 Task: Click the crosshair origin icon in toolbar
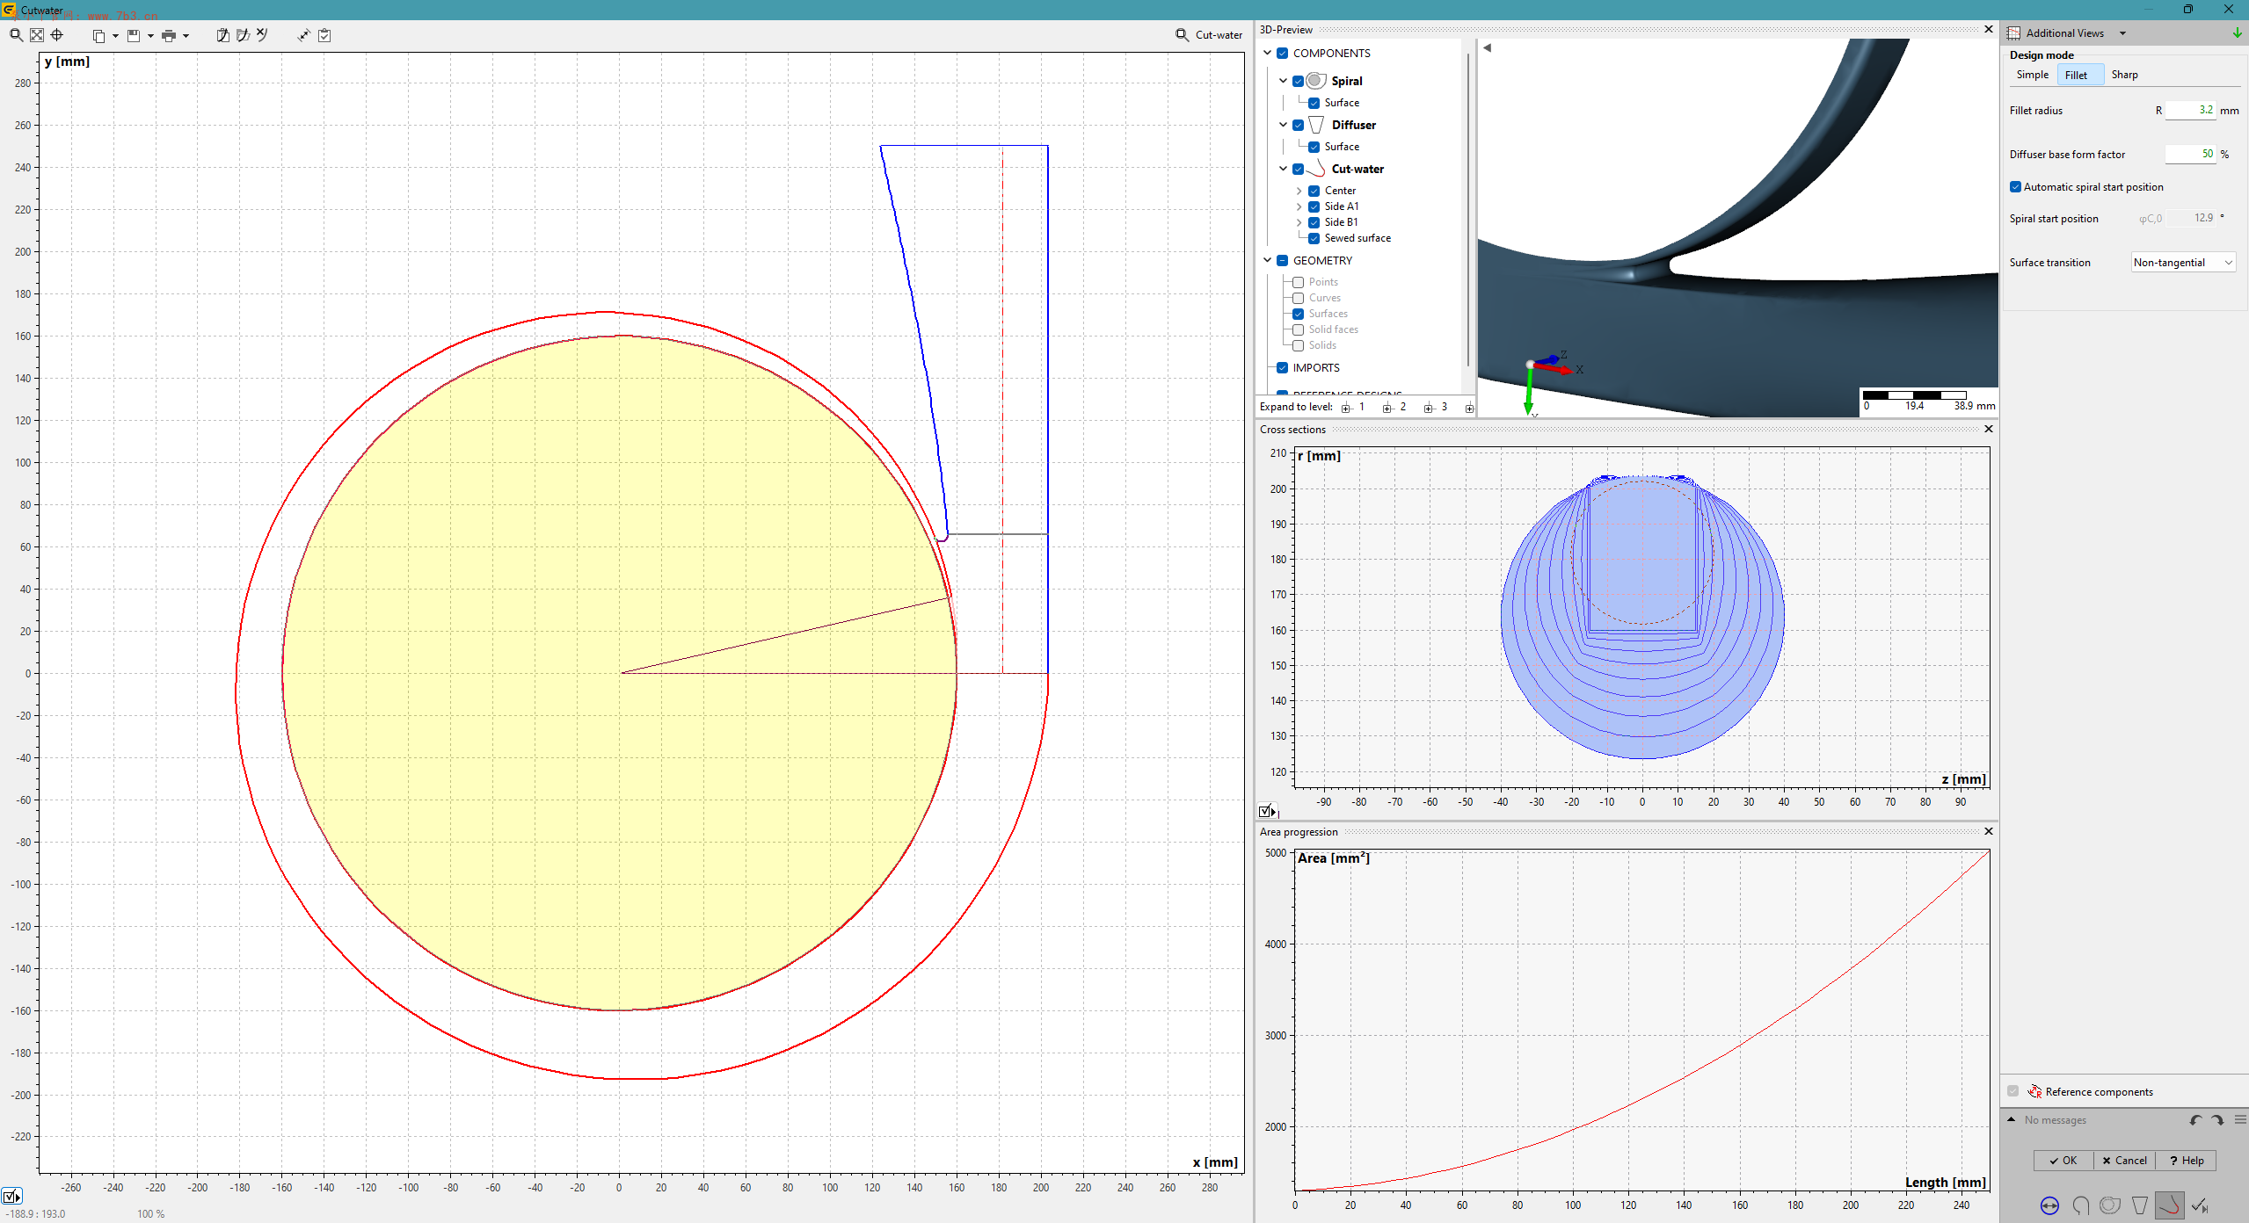click(57, 35)
